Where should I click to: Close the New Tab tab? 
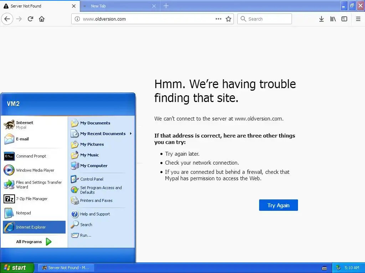click(x=154, y=6)
